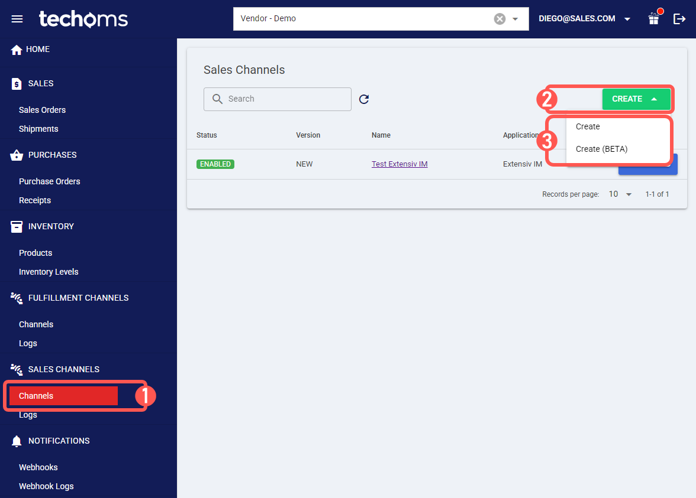Open Records per page dropdown
Screen dimensions: 696x498
(620, 194)
